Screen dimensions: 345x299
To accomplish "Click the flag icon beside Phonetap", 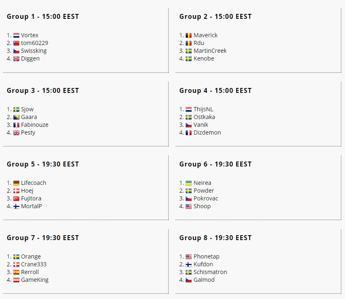I will [x=189, y=257].
